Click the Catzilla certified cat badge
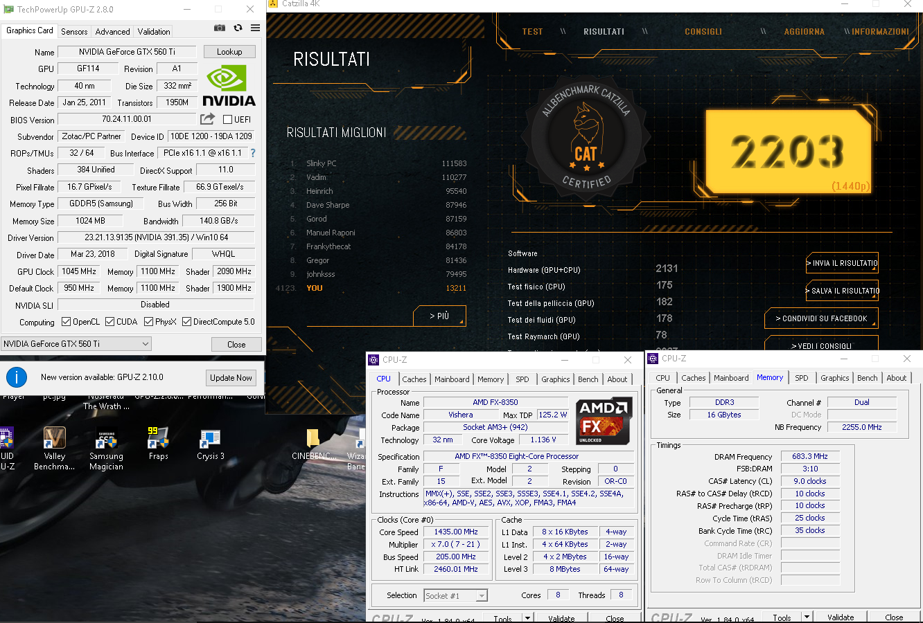The height and width of the screenshot is (623, 923). [586, 138]
